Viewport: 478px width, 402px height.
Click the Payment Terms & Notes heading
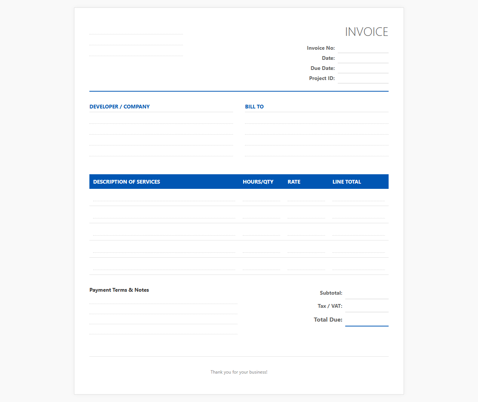119,290
